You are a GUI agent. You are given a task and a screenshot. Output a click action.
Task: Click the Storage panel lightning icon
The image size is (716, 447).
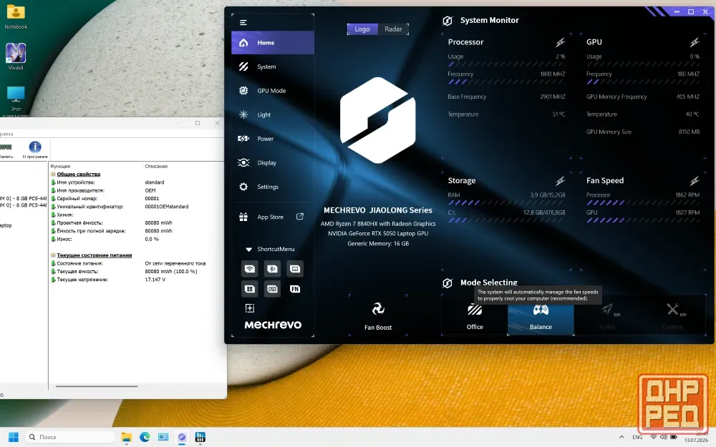561,181
